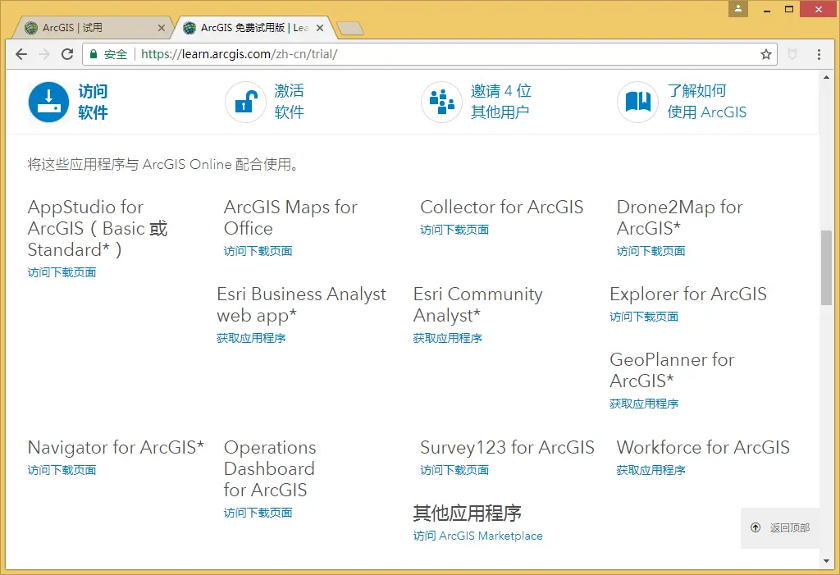Click the download software circle icon
Screen dimensions: 840x575
(x=48, y=102)
